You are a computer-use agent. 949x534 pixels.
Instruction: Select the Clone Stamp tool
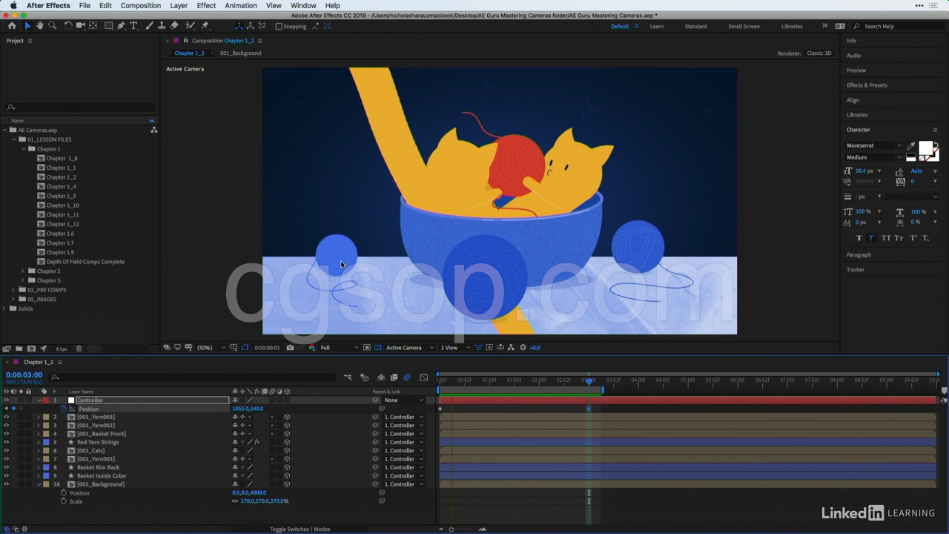pos(162,26)
